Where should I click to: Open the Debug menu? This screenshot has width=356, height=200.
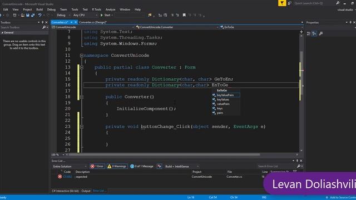click(51, 9)
